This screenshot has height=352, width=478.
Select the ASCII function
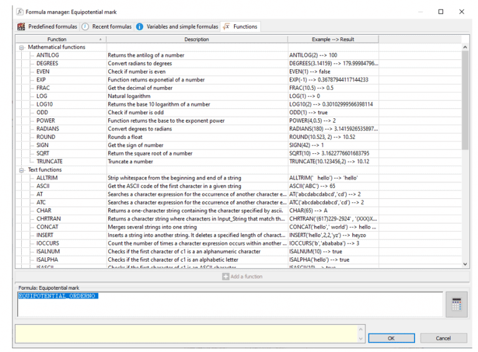pyautogui.click(x=43, y=186)
